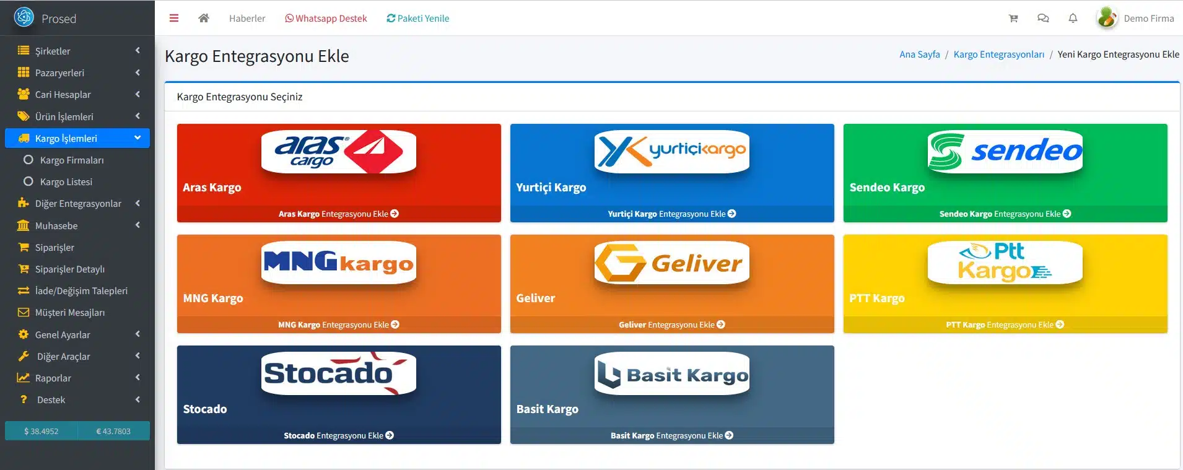Go to Kargo Entegrasyonları breadcrumb

[x=999, y=54]
